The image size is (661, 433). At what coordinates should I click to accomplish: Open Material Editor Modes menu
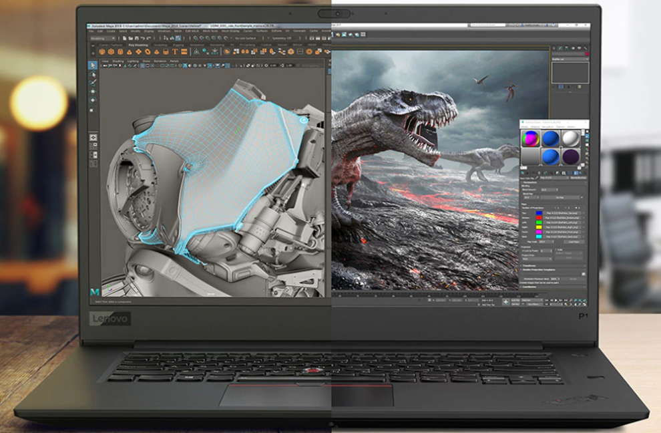pos(525,126)
